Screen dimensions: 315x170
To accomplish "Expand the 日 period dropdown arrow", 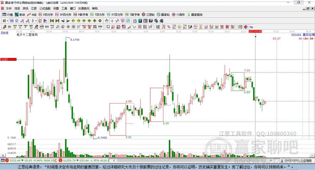I will [x=7, y=21].
